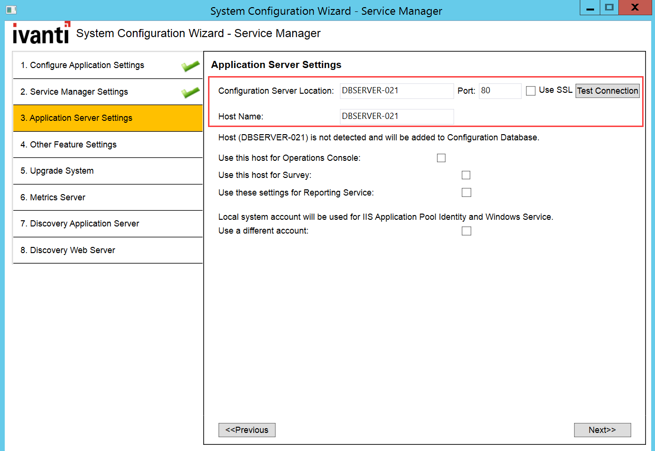Tick Use this host for Survey
655x451 pixels.
coord(466,175)
